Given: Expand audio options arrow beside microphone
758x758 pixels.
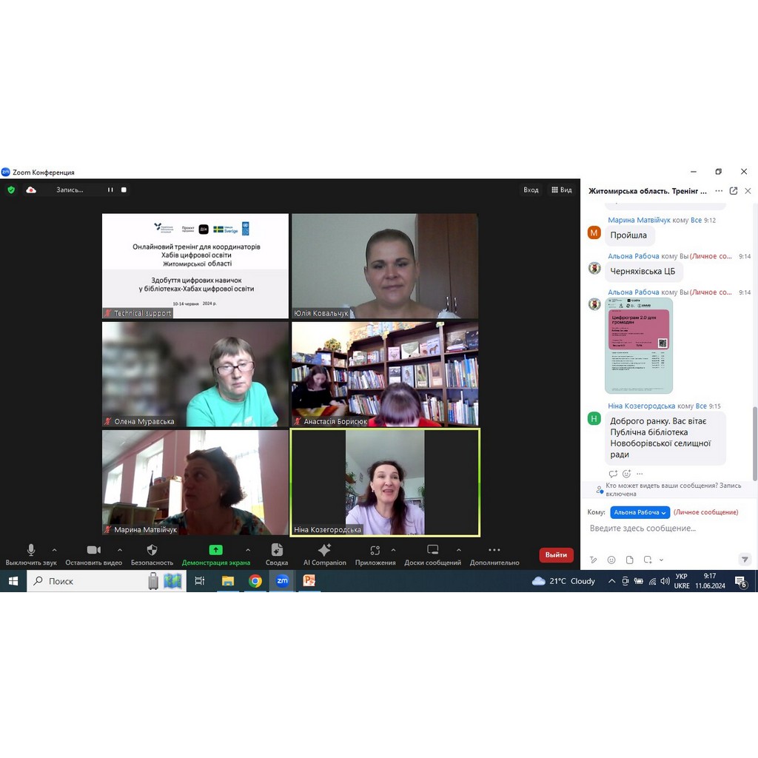Looking at the screenshot, I should pos(54,550).
